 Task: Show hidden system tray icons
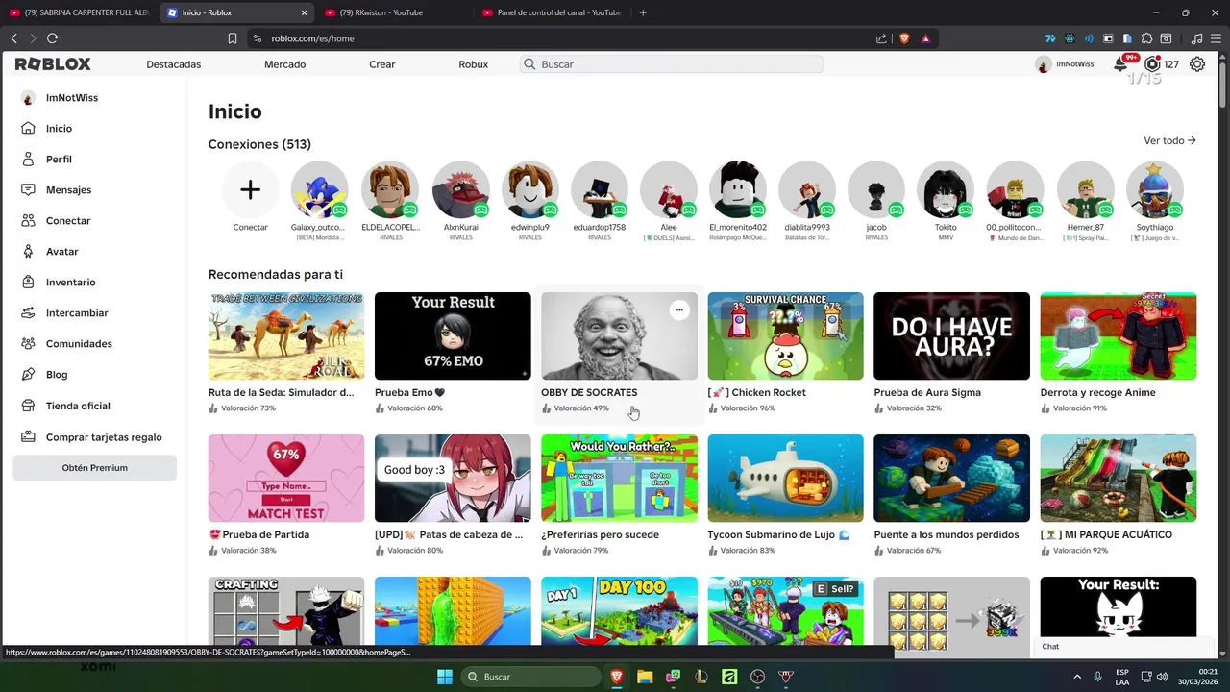(x=1076, y=677)
